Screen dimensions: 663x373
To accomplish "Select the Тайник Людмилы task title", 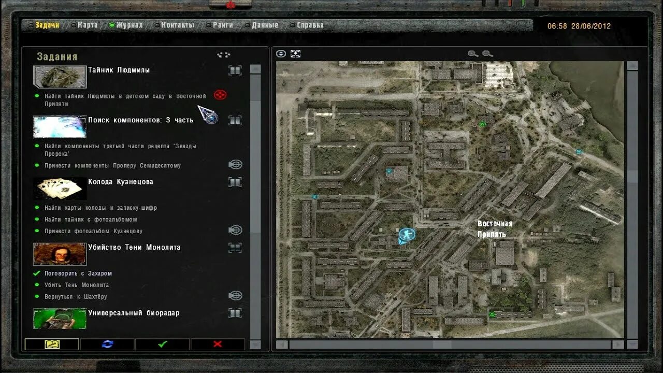I will [x=119, y=70].
